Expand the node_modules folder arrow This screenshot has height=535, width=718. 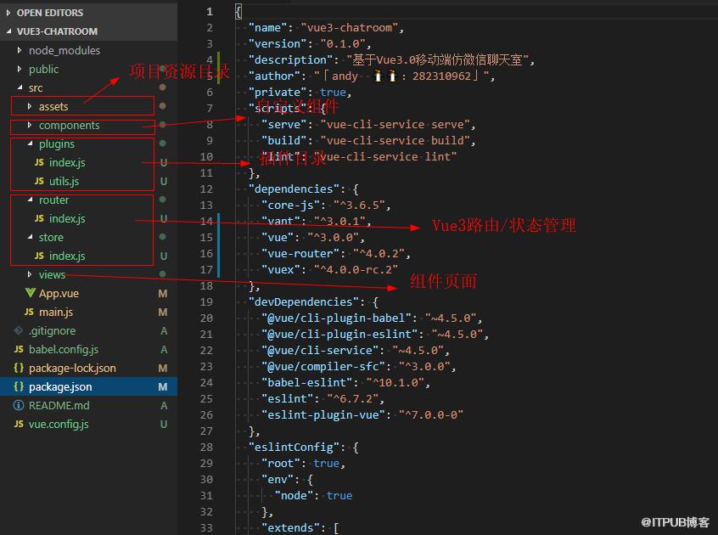click(20, 50)
